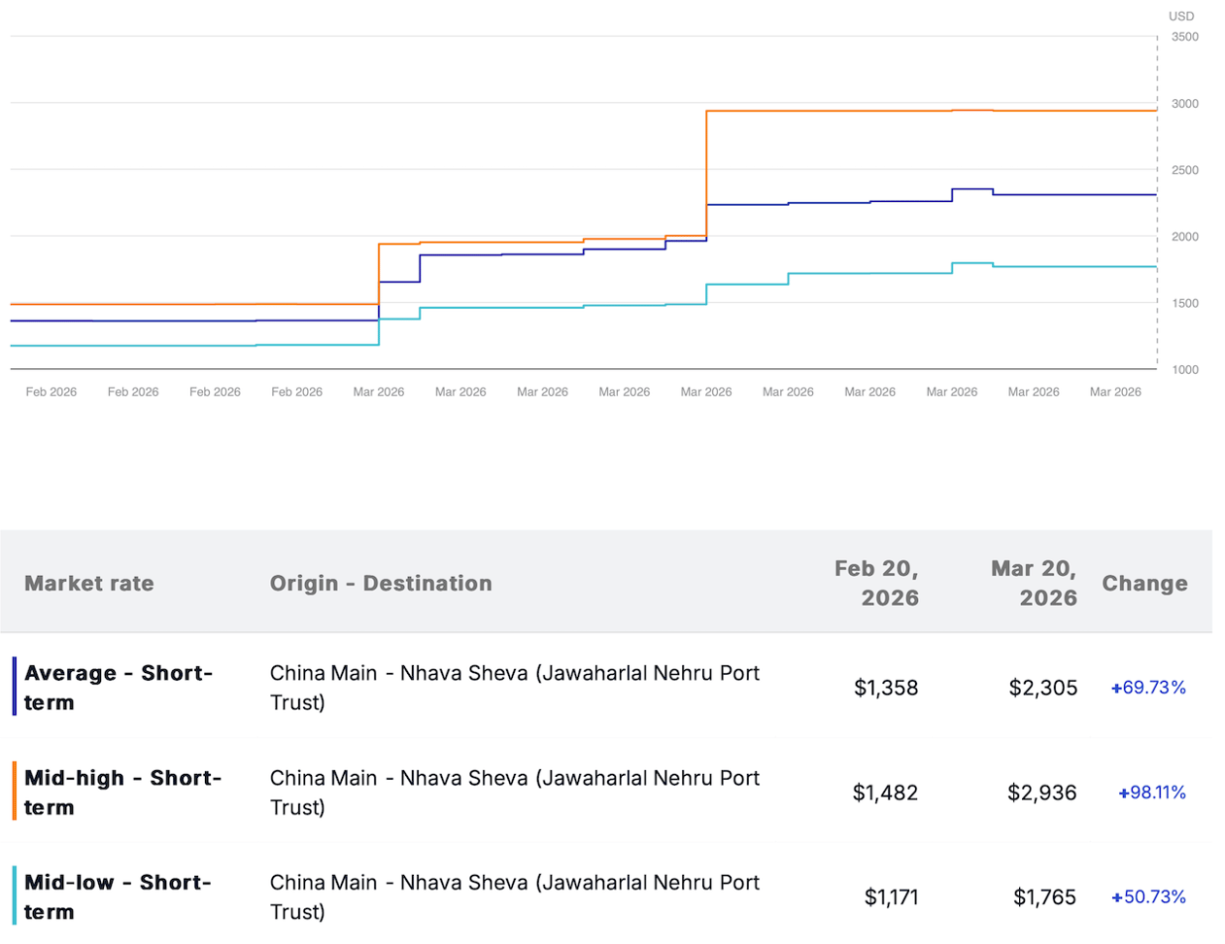The width and height of the screenshot is (1225, 944).
Task: Click the Change column header
Action: [x=1144, y=583]
